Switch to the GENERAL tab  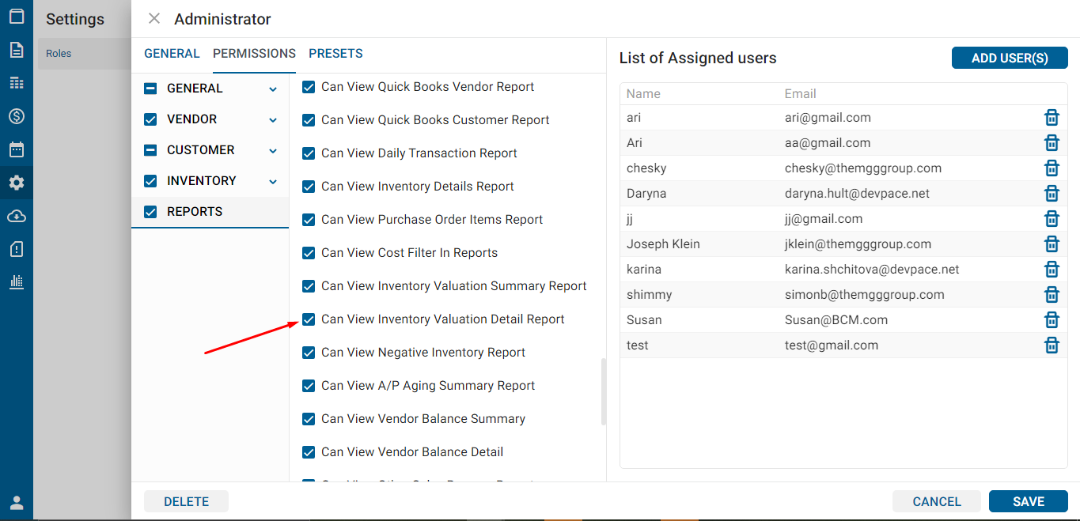point(172,54)
